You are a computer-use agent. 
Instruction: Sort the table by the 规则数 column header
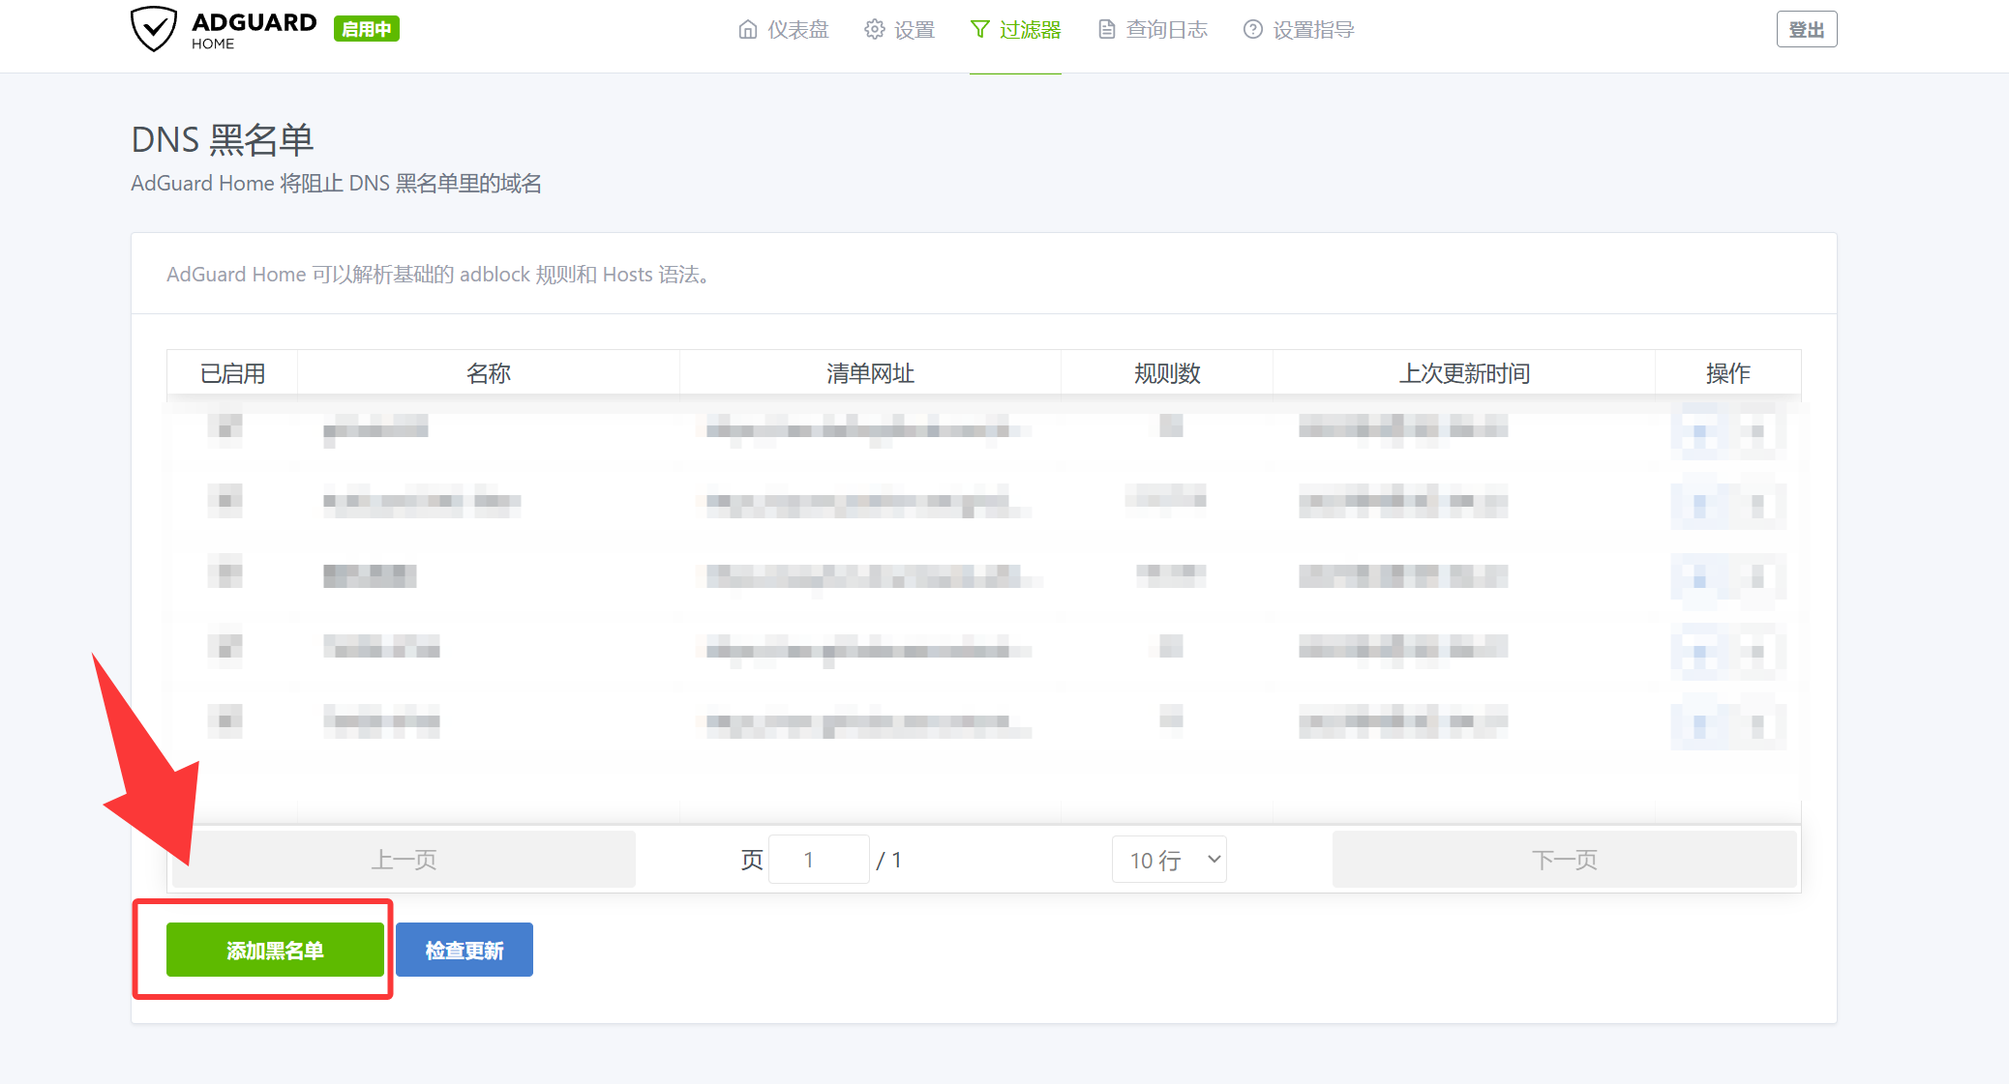[1167, 373]
